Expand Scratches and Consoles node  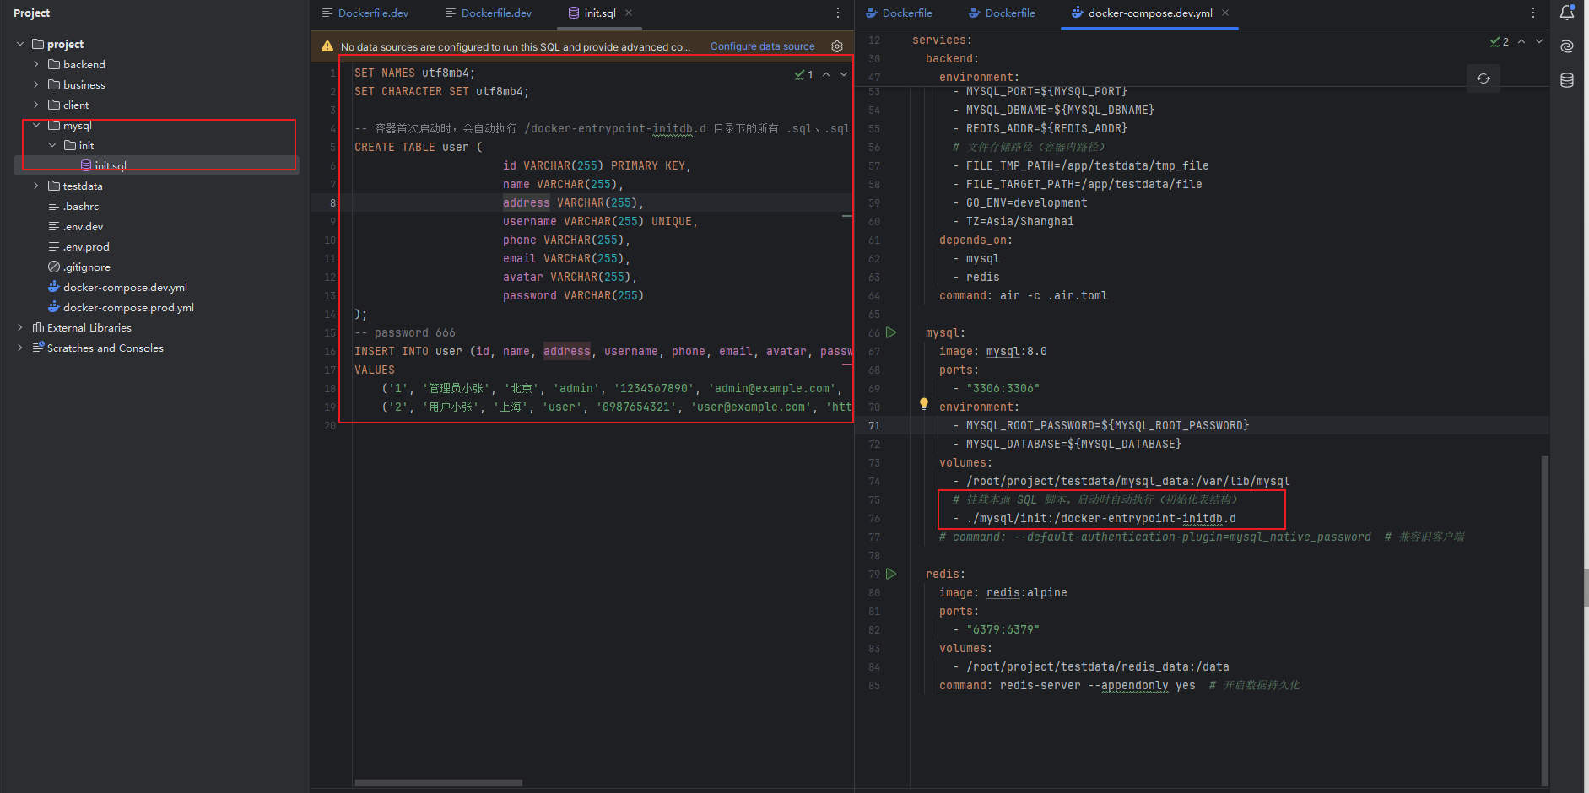pyautogui.click(x=20, y=348)
